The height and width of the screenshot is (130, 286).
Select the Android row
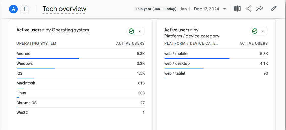tap(80, 54)
